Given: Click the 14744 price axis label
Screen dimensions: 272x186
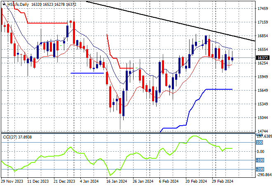Looking at the screenshot, I should [263, 131].
